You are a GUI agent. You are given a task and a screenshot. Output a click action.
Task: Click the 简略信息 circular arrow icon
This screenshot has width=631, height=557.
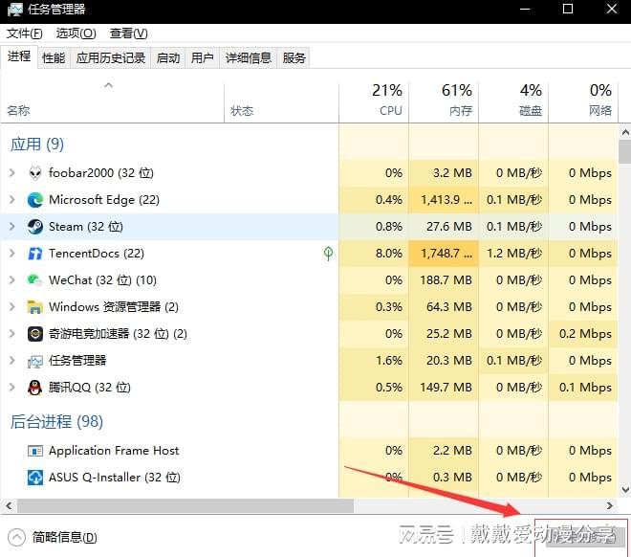click(x=16, y=537)
